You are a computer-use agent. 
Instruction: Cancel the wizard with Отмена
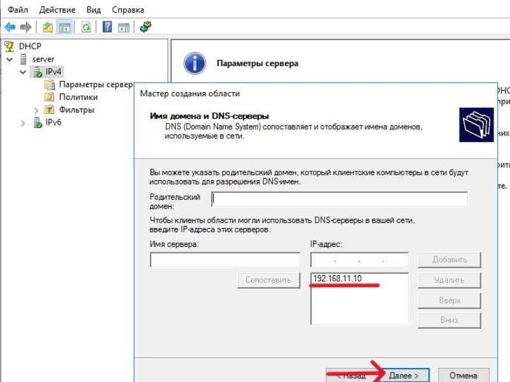[463, 375]
